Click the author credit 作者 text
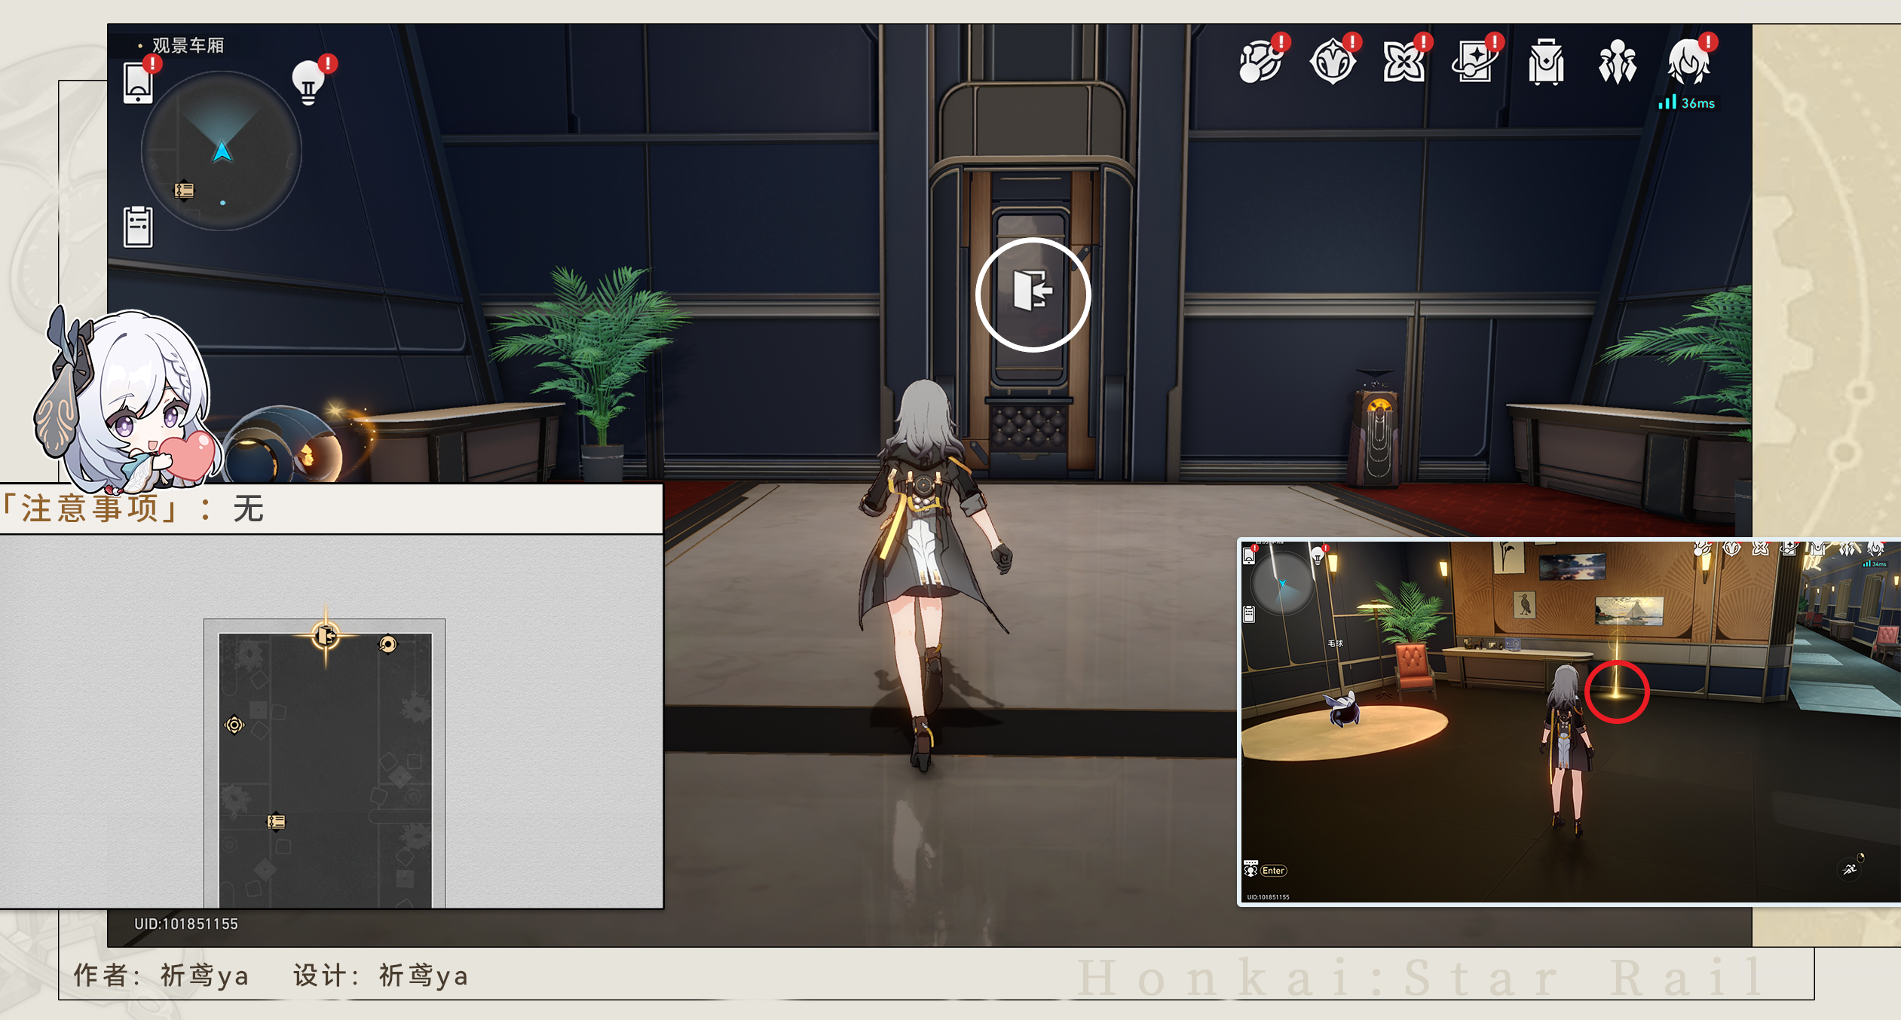The image size is (1901, 1020). click(161, 975)
